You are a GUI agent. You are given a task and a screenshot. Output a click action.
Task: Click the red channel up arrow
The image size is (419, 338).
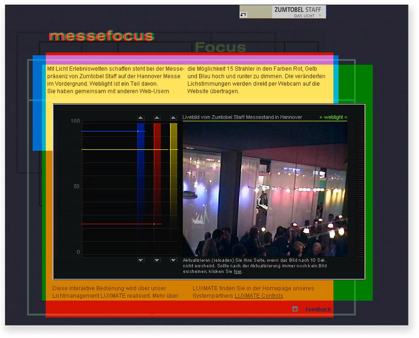click(157, 117)
